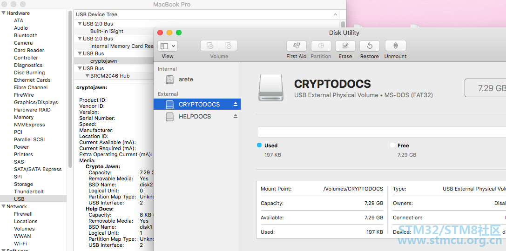This screenshot has height=251, width=506.
Task: Select Thunderbolt in sidebar
Action: [29, 192]
